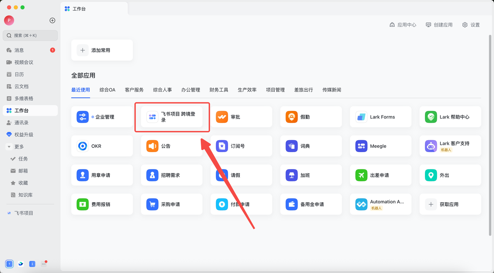This screenshot has height=273, width=494.
Task: Launch the Meegle app icon
Action: click(x=361, y=146)
